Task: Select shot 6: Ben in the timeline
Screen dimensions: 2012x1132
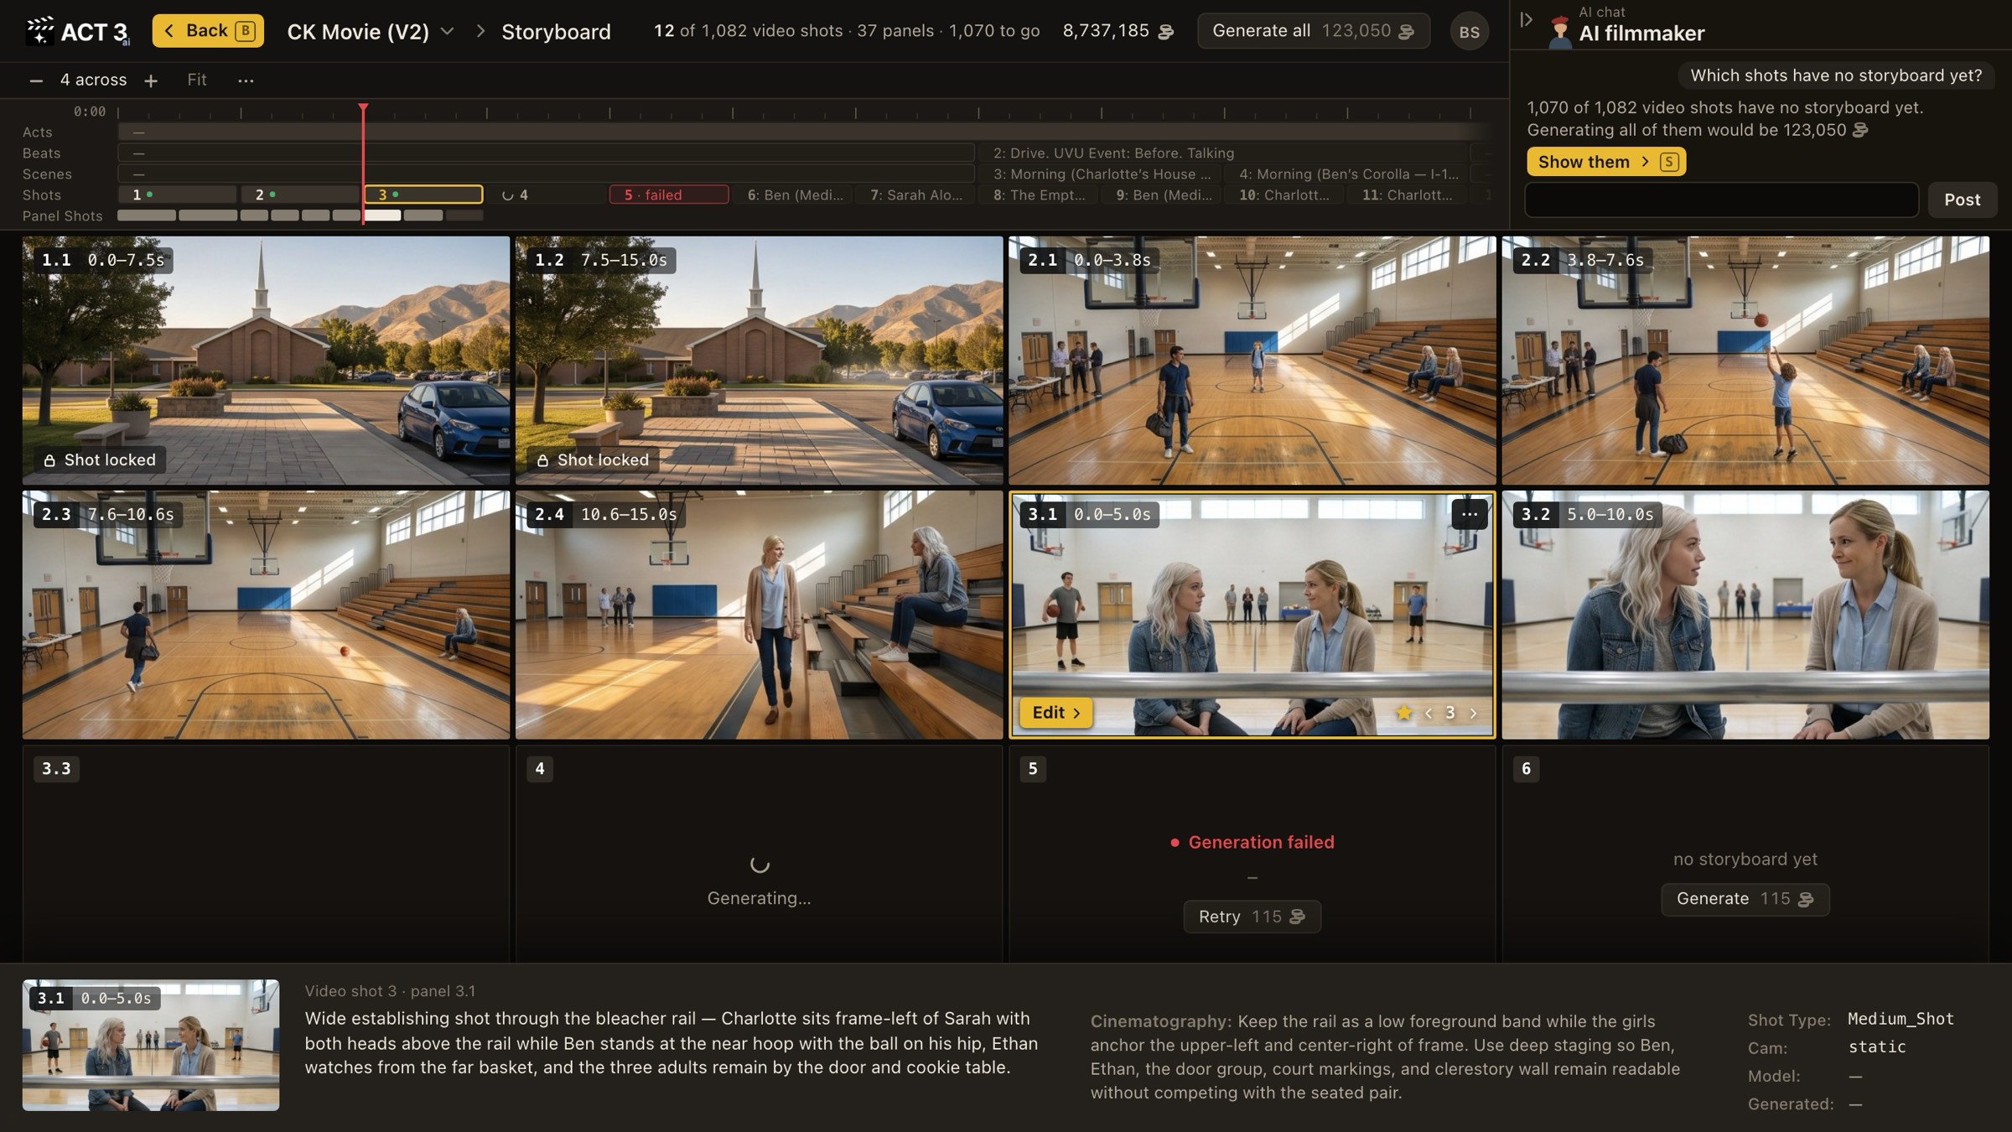Action: (793, 195)
